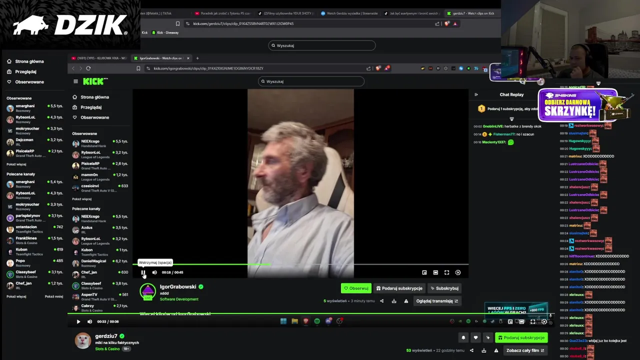Open File Explorer in the recorded taskbar
The image size is (640, 360).
coord(294,321)
